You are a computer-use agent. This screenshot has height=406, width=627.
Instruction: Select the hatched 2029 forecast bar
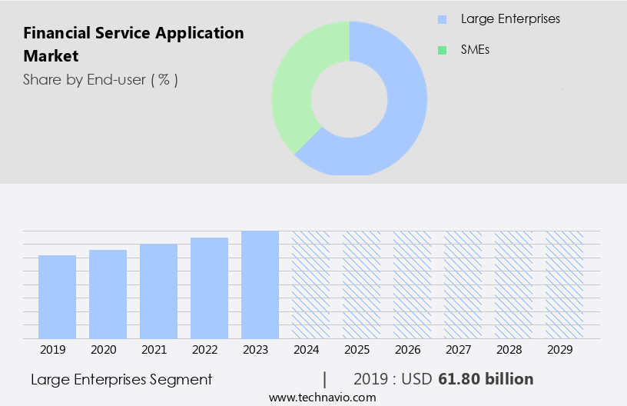[x=564, y=285]
